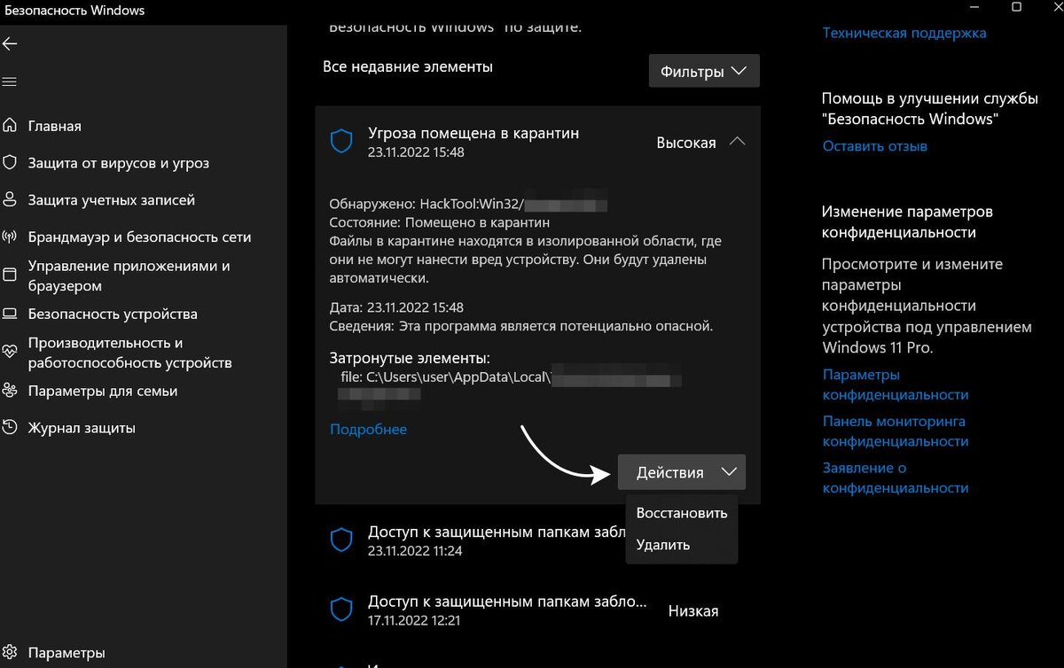Click the person icon for Защита учетных записей
This screenshot has height=668, width=1064.
[x=9, y=200]
